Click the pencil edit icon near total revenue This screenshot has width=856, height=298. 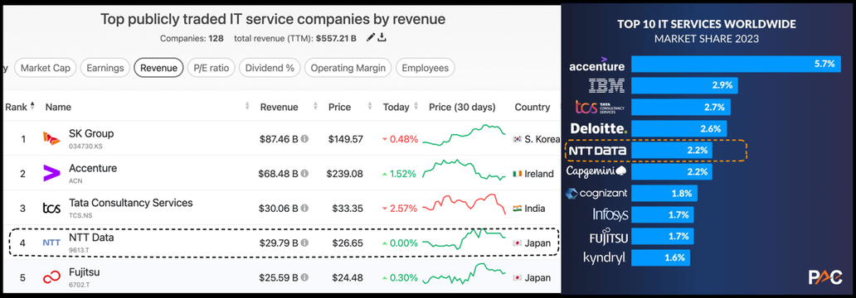coord(371,37)
